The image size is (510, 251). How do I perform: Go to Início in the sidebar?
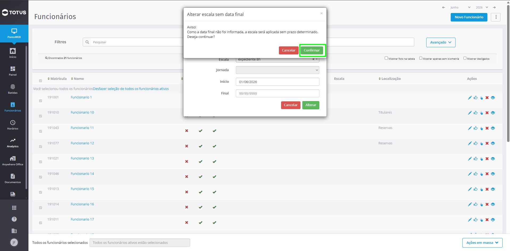click(x=13, y=53)
